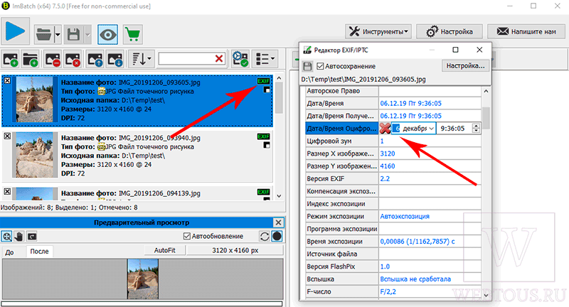Select thumbnail of IMG_20191206_093940.jpg
The height and width of the screenshot is (307, 569).
click(35, 155)
